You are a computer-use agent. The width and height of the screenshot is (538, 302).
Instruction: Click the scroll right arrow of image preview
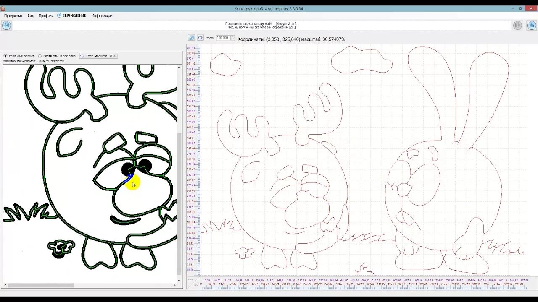[x=175, y=285]
